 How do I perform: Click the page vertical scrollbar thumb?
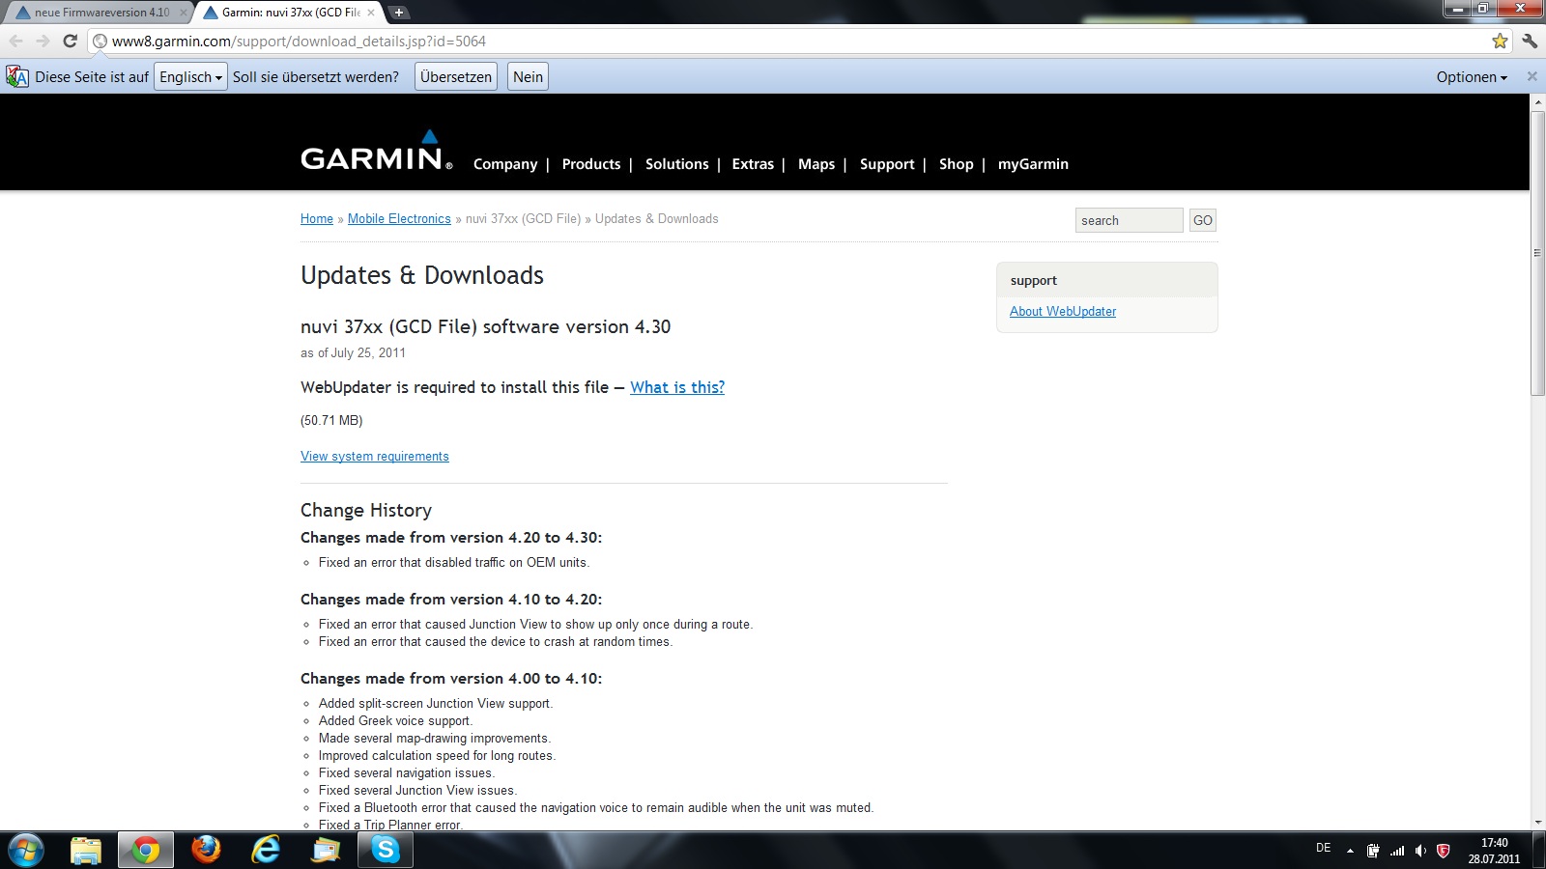(x=1537, y=253)
